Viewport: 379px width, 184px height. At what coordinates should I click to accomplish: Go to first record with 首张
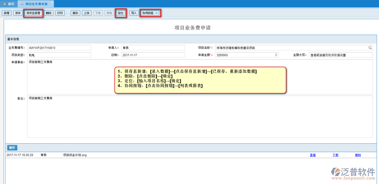click(75, 13)
